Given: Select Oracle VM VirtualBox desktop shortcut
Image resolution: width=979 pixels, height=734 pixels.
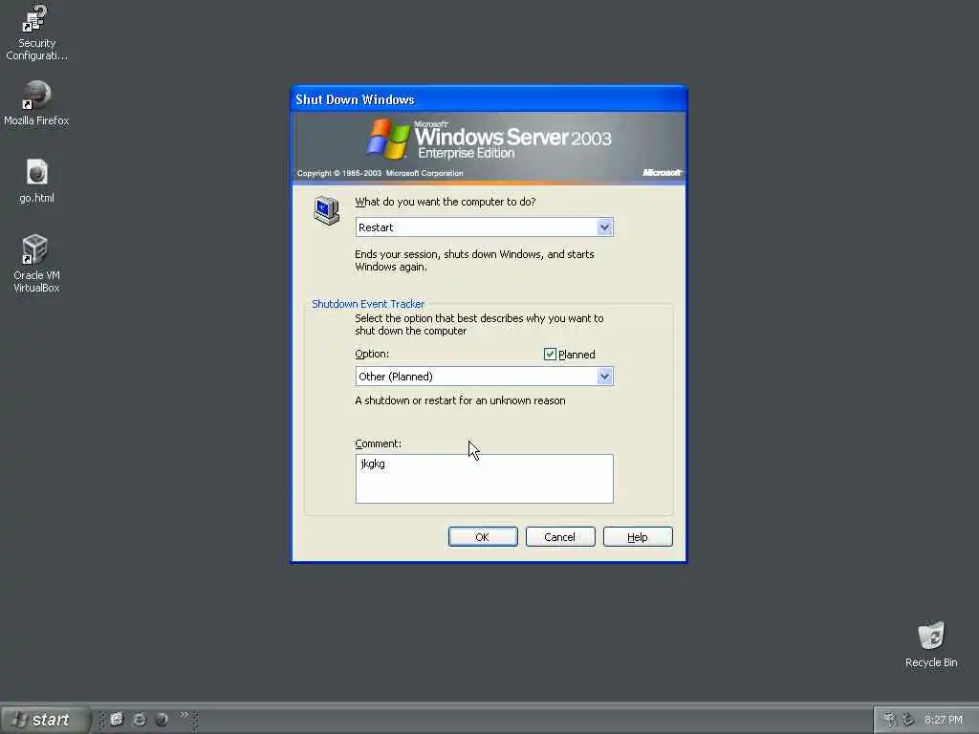Looking at the screenshot, I should point(36,264).
